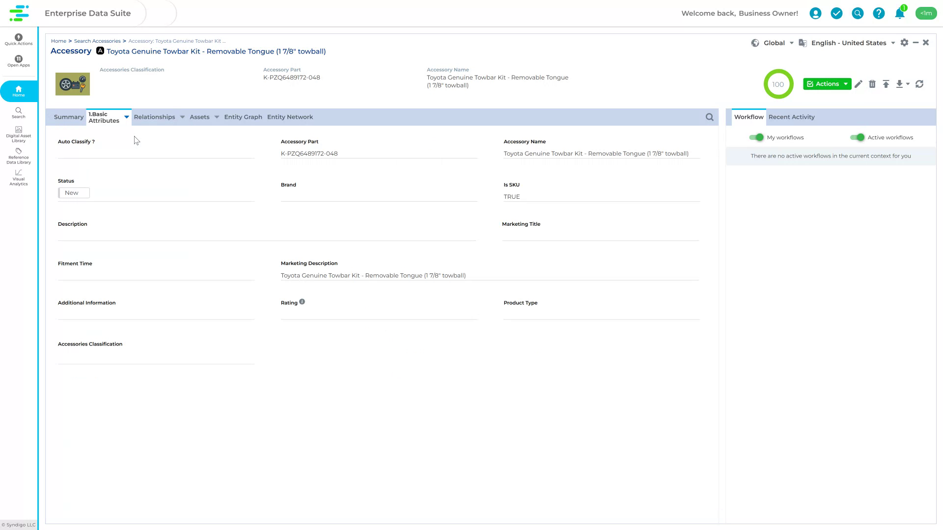Disable the Active workflows toggle
The width and height of the screenshot is (943, 530).
(x=858, y=137)
